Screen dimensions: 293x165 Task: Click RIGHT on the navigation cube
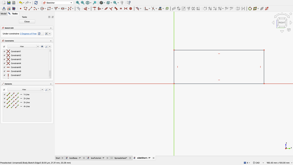pyautogui.click(x=282, y=23)
